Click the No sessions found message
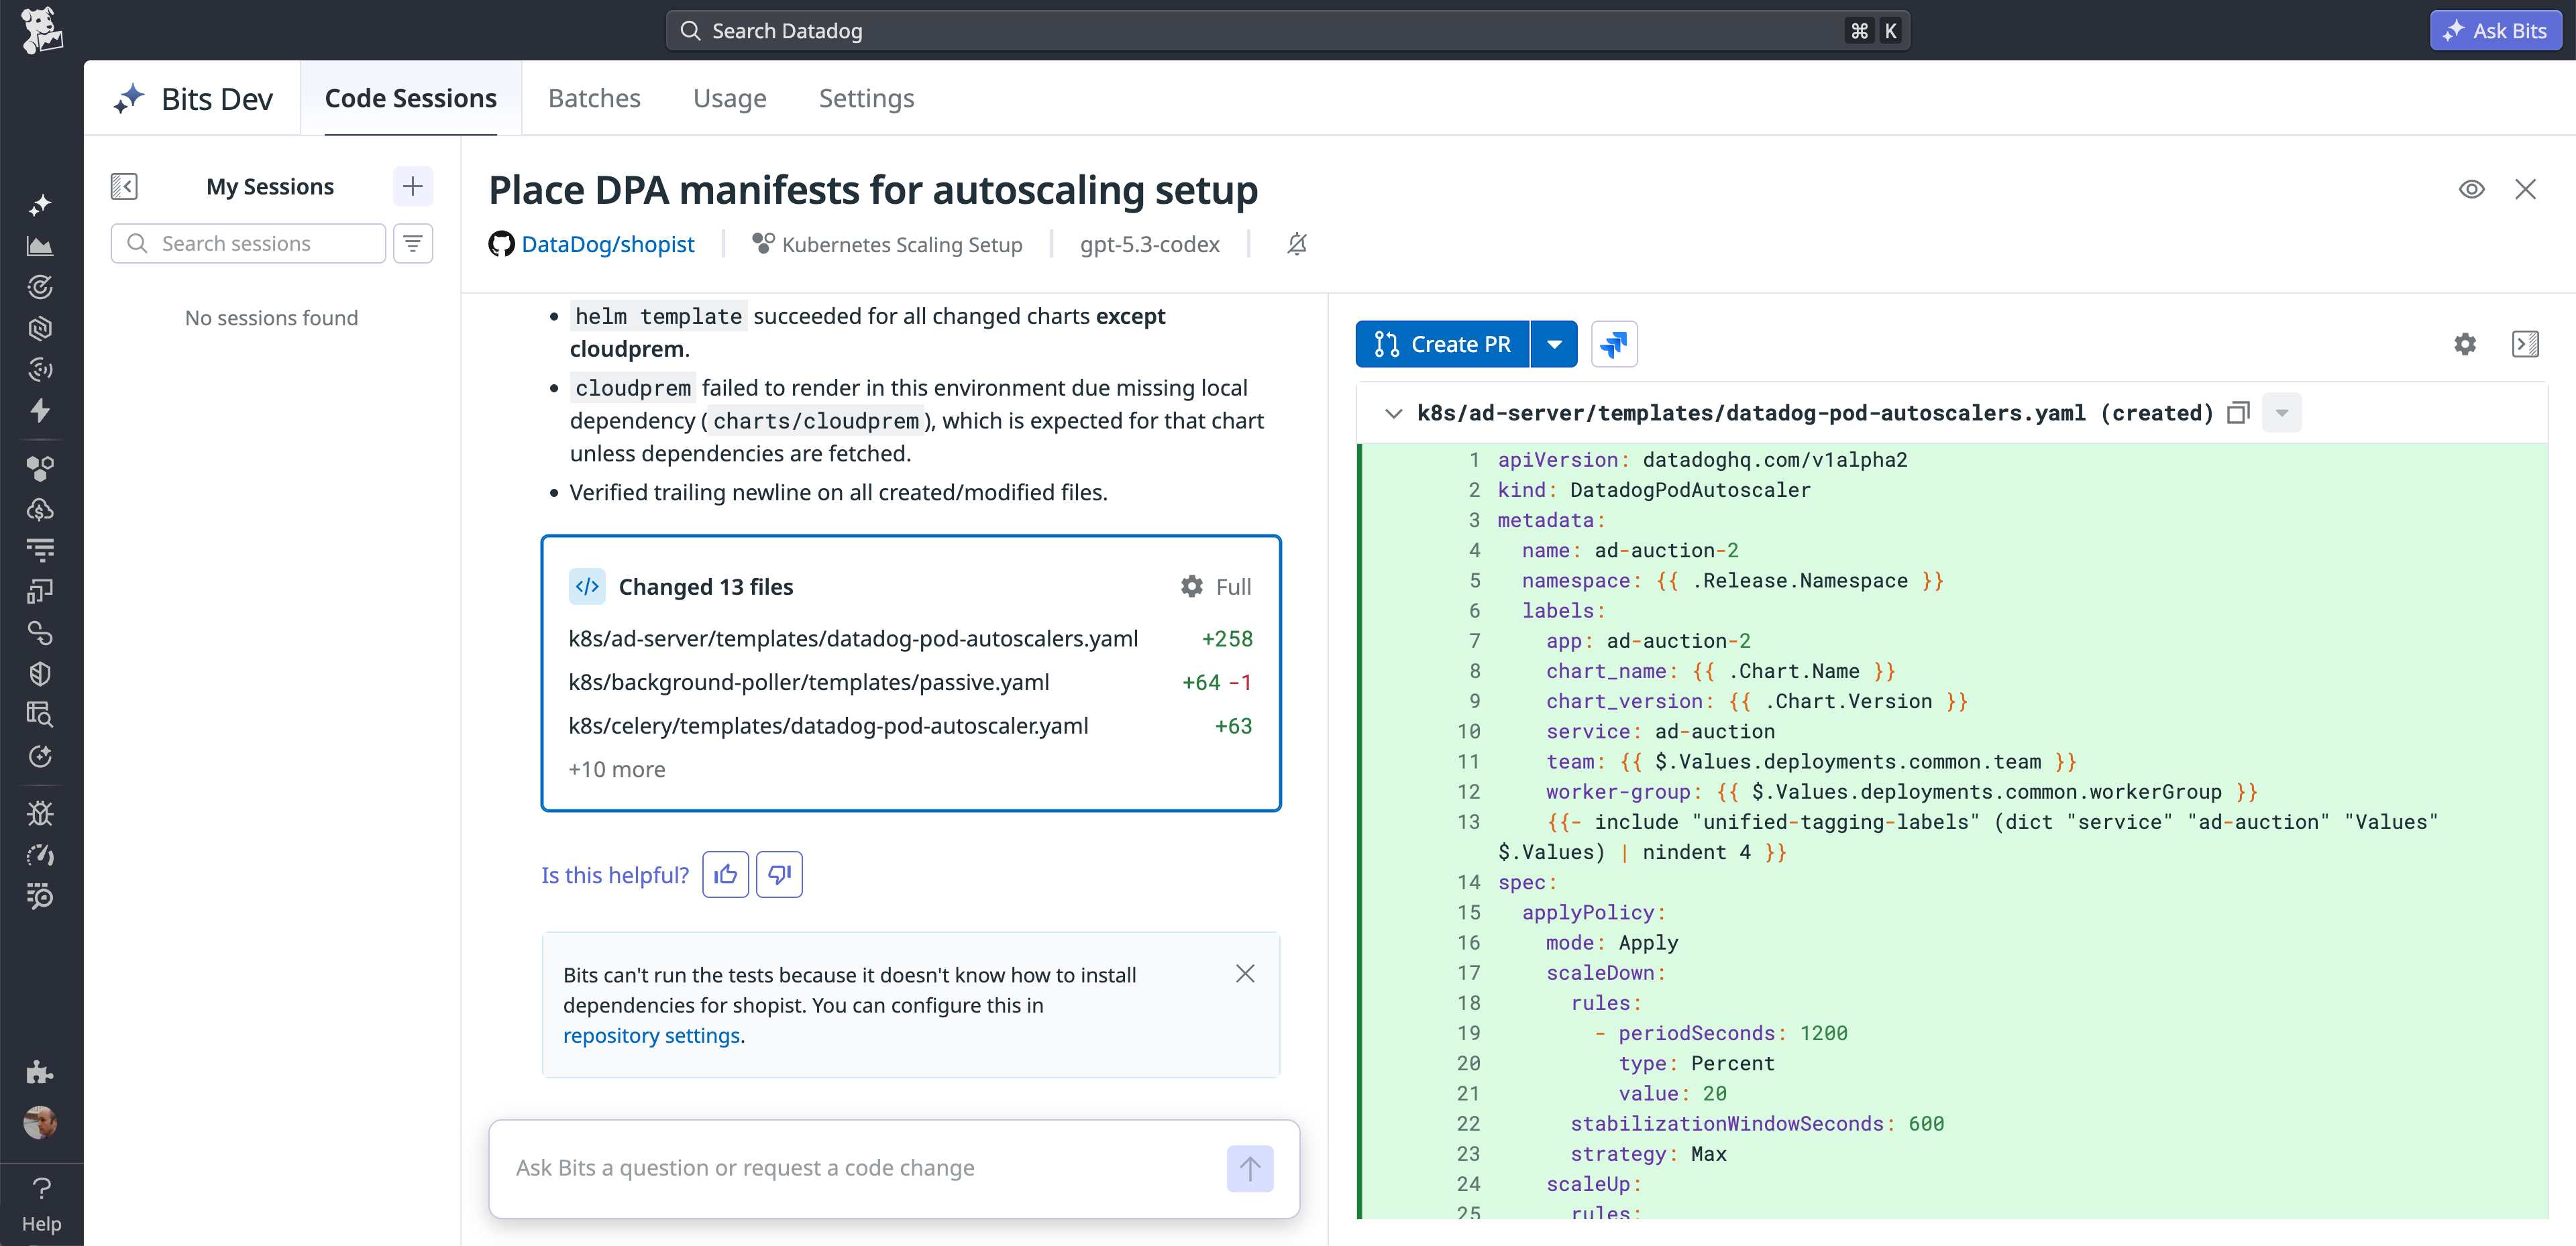This screenshot has width=2576, height=1246. click(271, 318)
